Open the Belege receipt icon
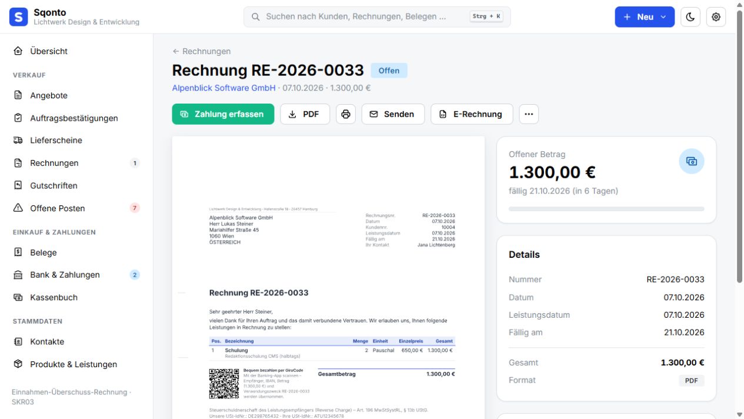This screenshot has width=744, height=419. [x=18, y=252]
